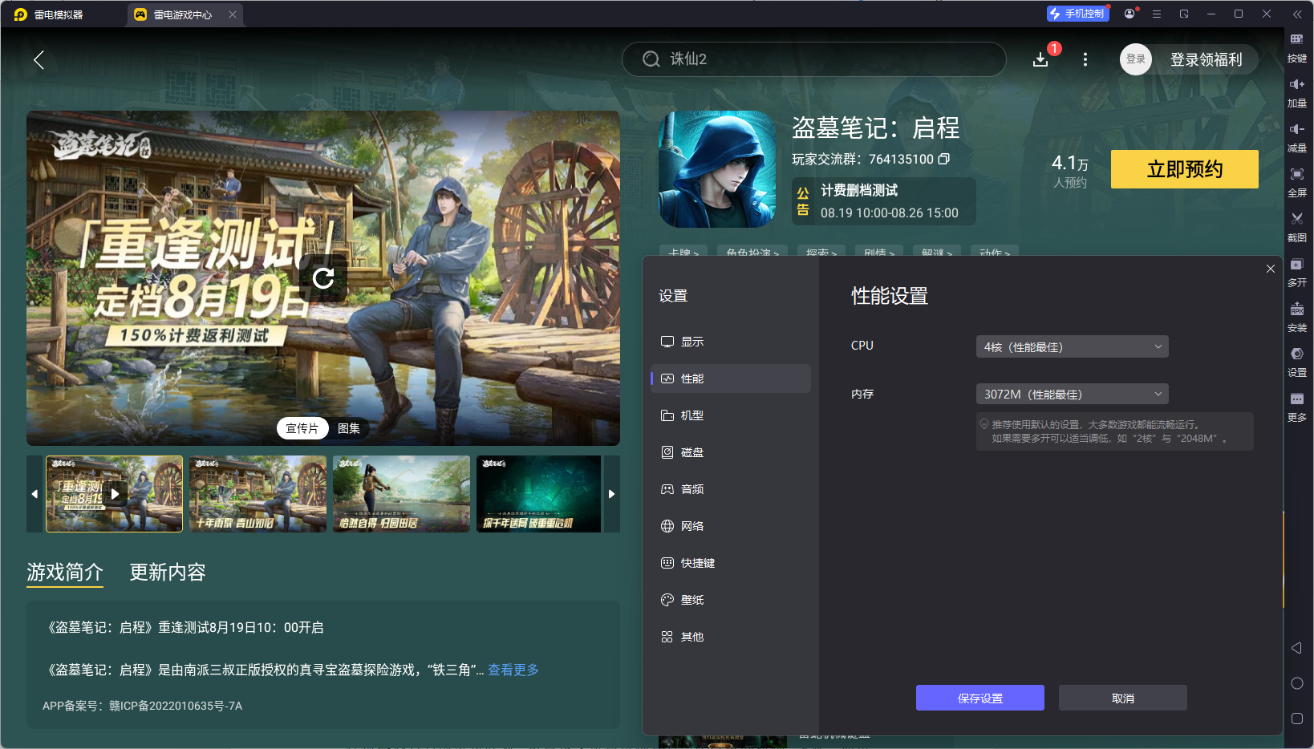Switch to the 雷电游戏中心 tab
Screen dimensions: 1314x749
185,14
